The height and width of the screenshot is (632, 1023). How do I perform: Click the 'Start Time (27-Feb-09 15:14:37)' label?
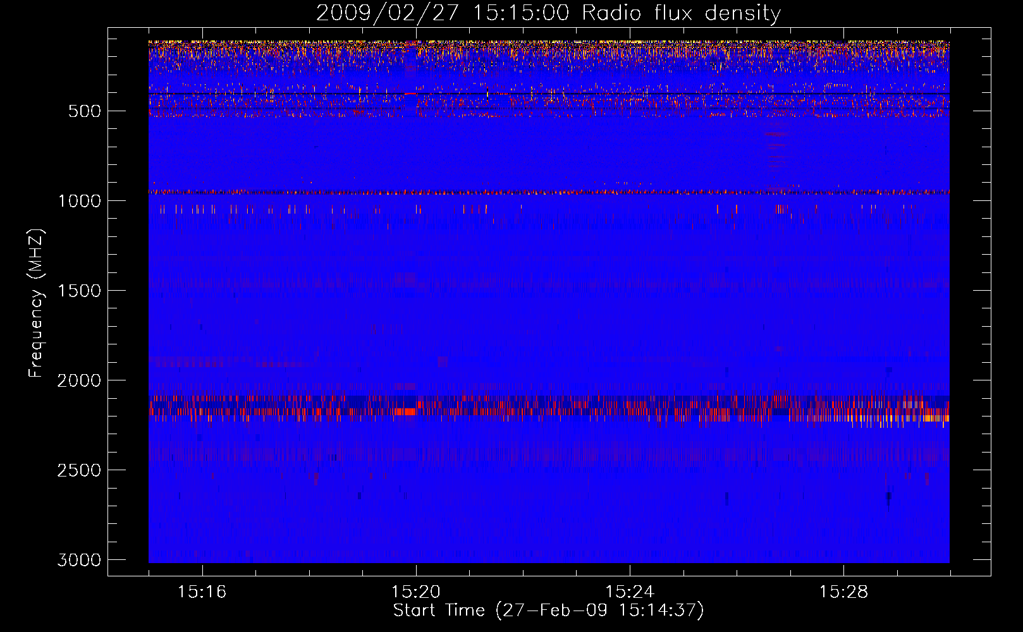pos(548,611)
